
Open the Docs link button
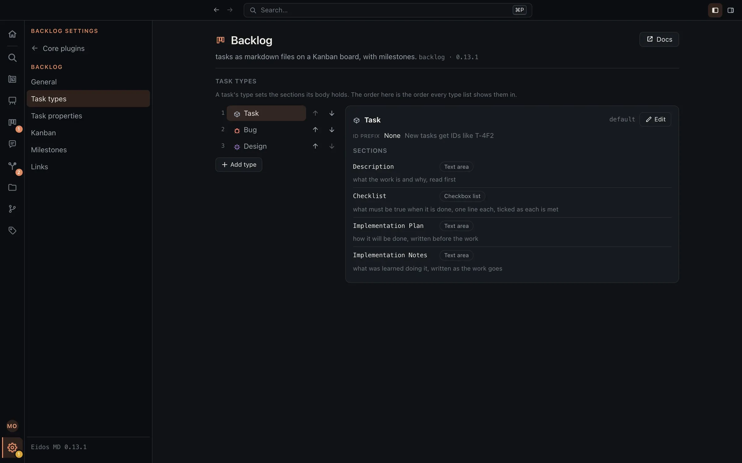(x=659, y=39)
